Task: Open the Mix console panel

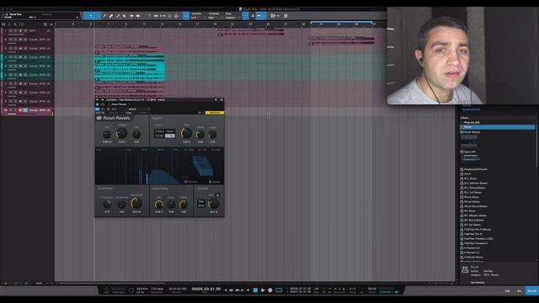Action: tap(519, 291)
